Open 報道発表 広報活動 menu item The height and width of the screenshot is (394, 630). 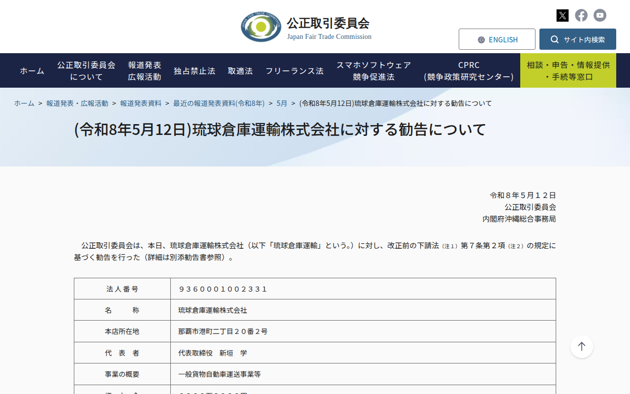coord(145,71)
